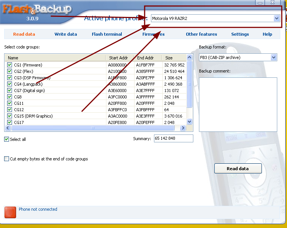Click the red connection status indicator
The image size is (287, 228).
point(10,212)
